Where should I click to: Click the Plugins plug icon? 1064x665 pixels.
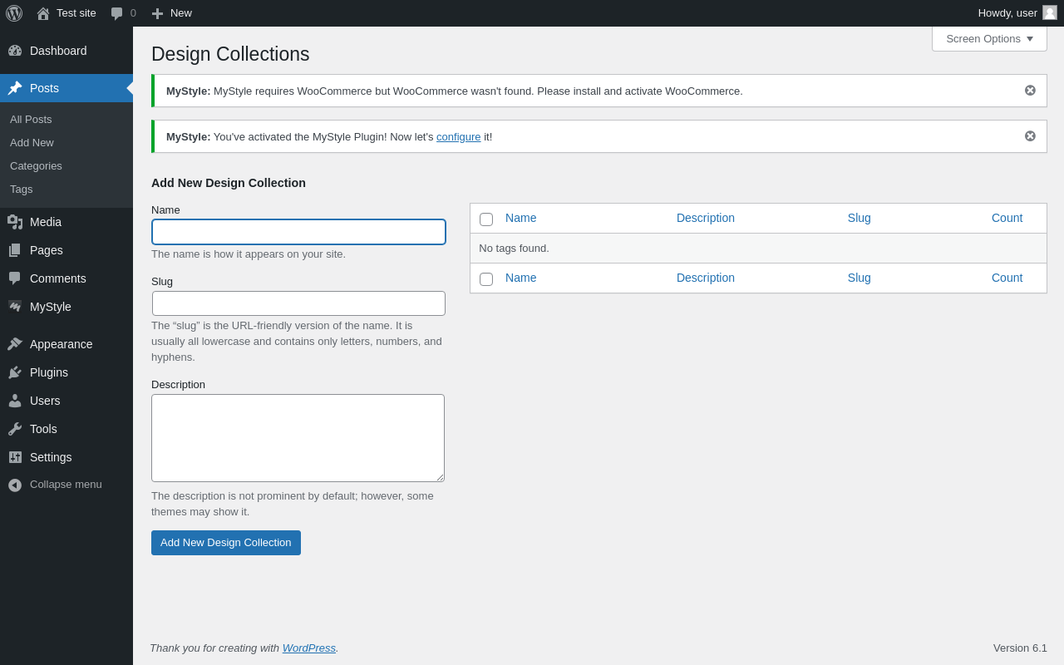click(x=15, y=372)
